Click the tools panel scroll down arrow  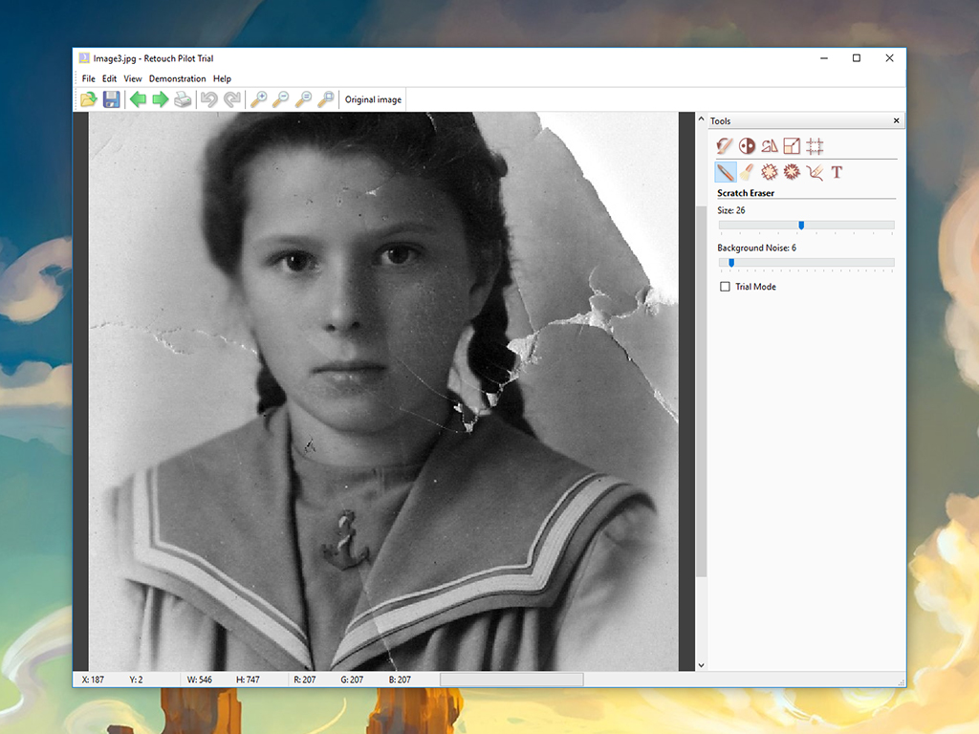coord(701,665)
